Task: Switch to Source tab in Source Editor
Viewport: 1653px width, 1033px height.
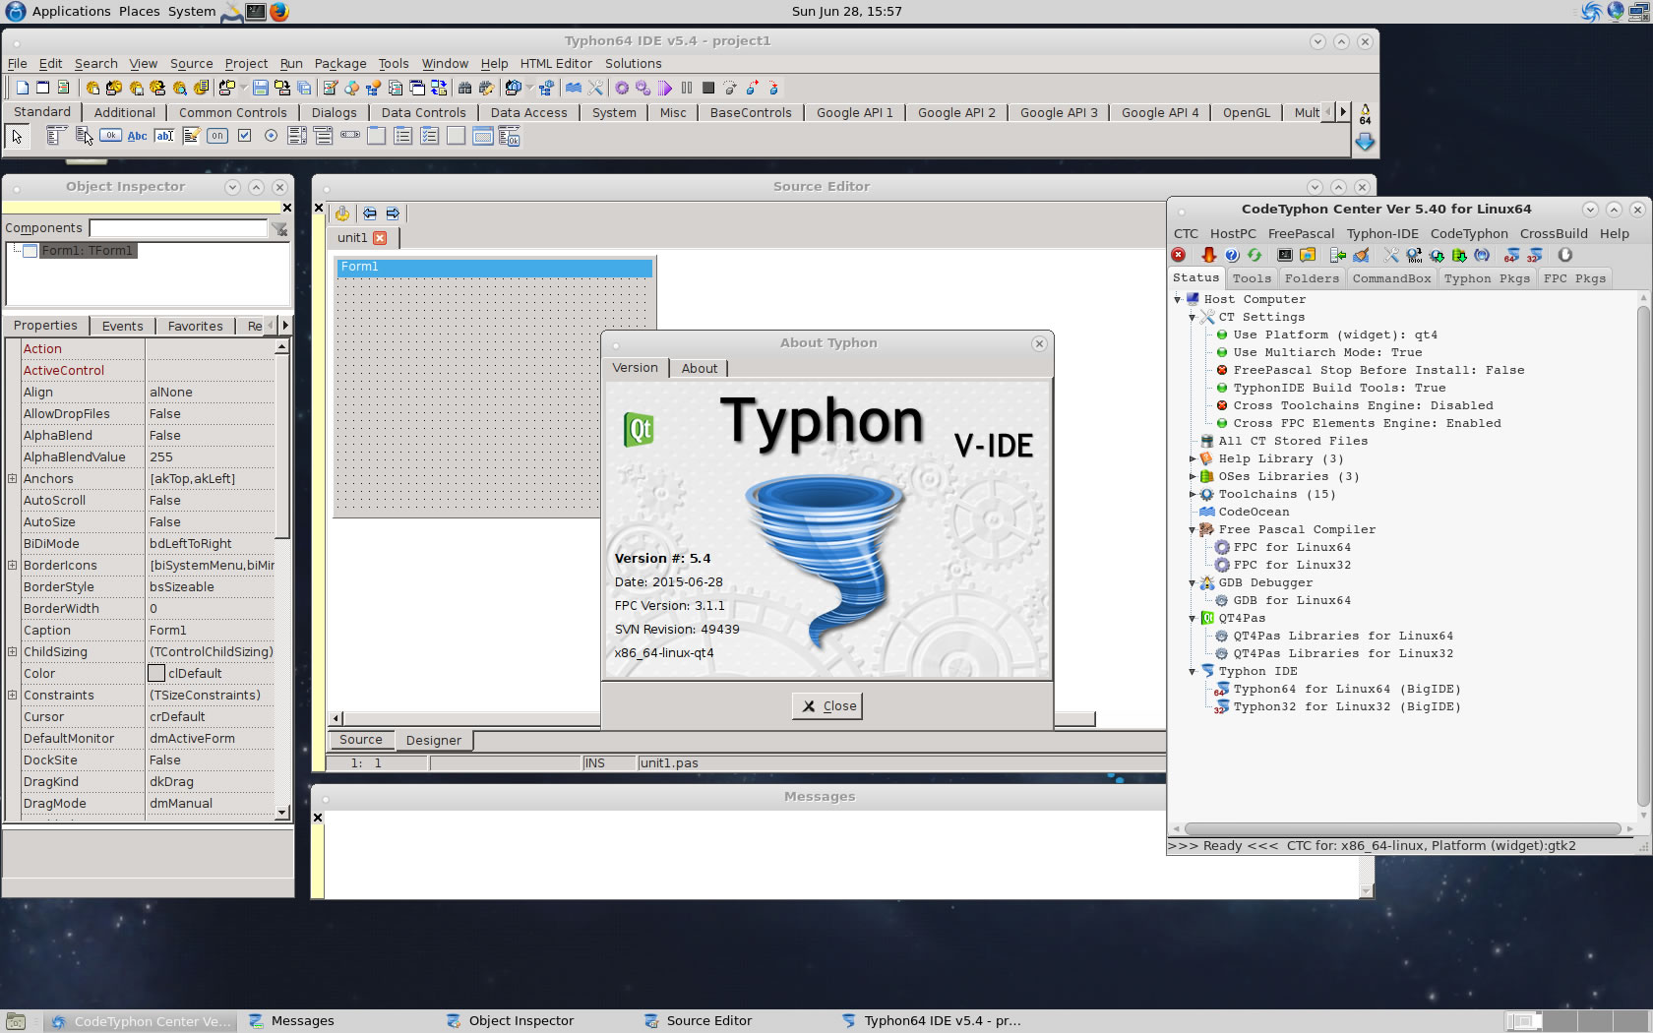Action: pyautogui.click(x=361, y=740)
